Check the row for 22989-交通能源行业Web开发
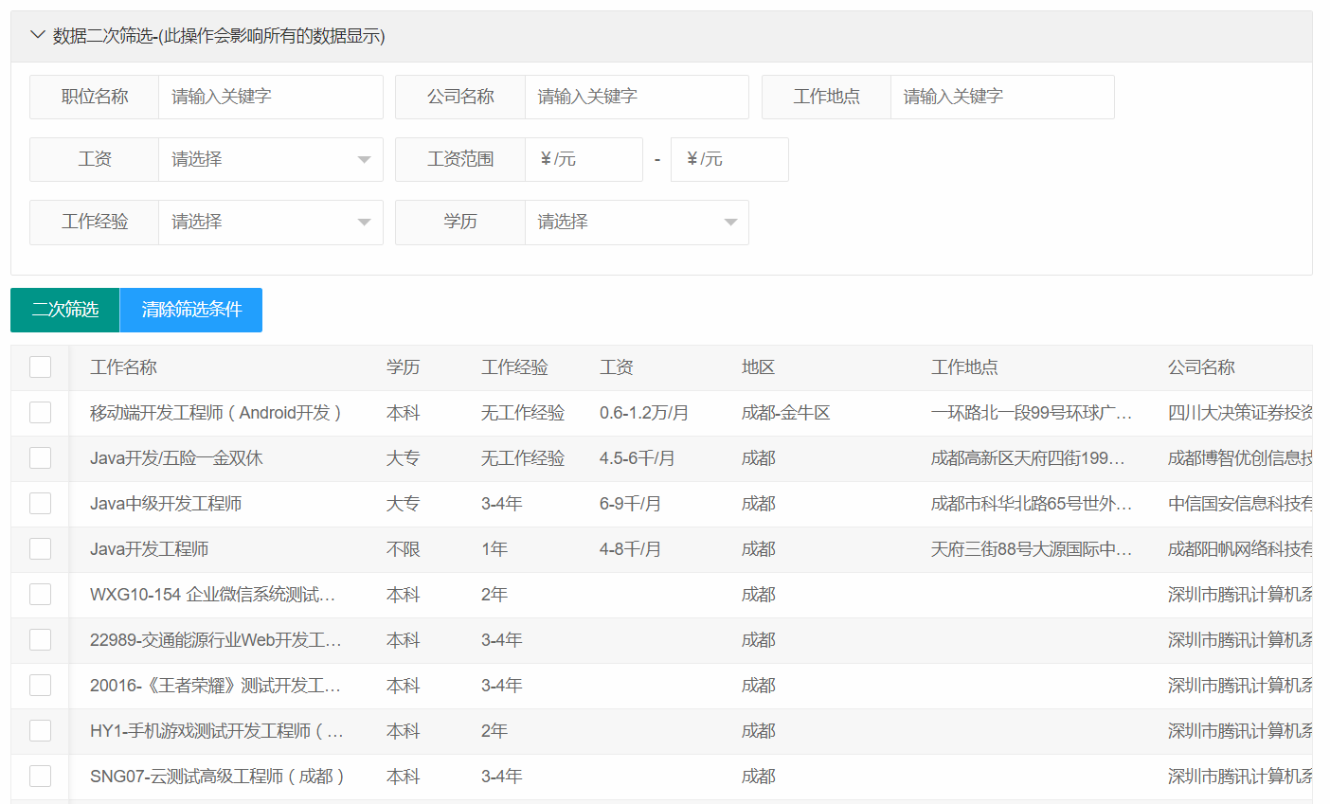Screen dimensions: 1330x804 (x=40, y=639)
